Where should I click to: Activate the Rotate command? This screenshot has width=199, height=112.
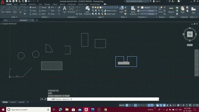pyautogui.click(x=43, y=7)
